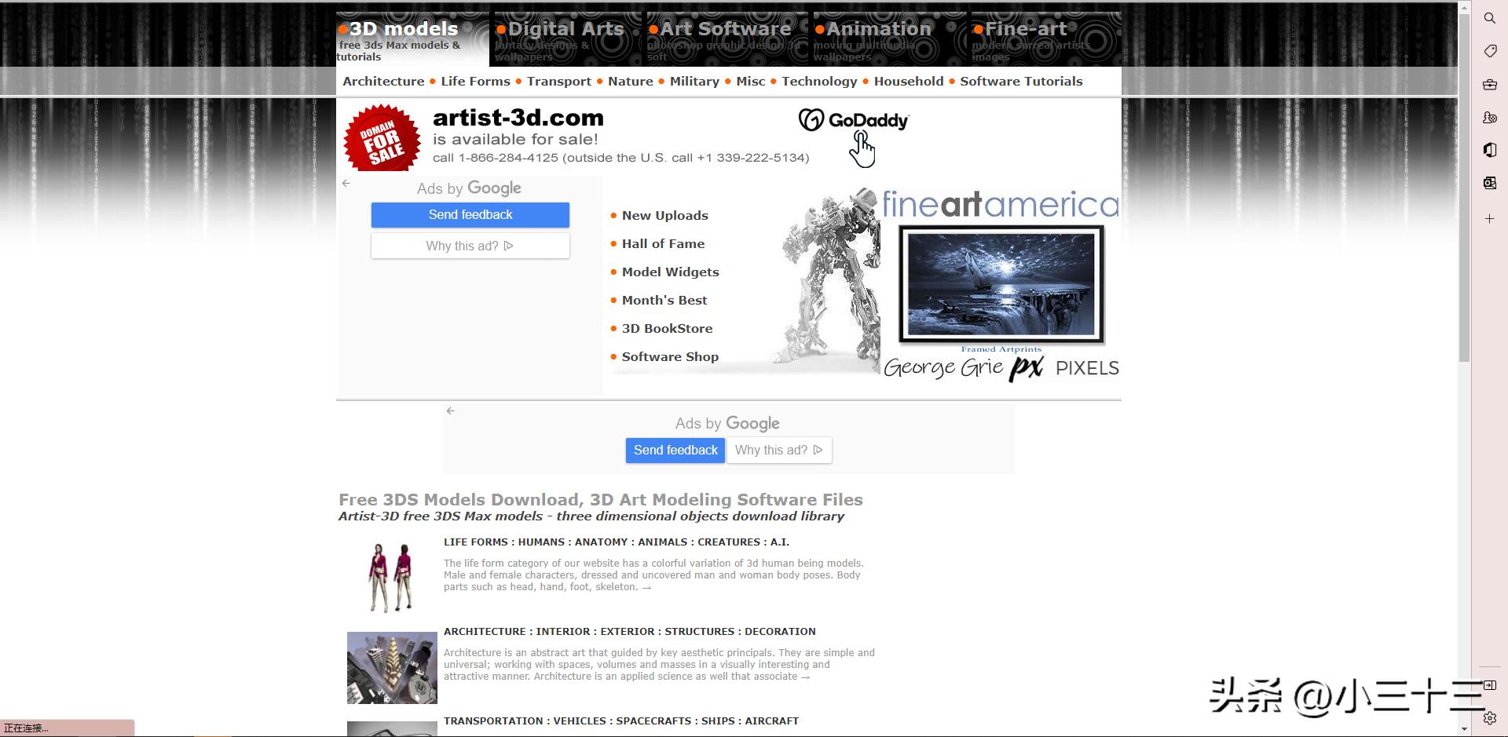This screenshot has height=737, width=1508.
Task: Collapse the sidebar using the hide-panel icon
Action: tap(1489, 685)
